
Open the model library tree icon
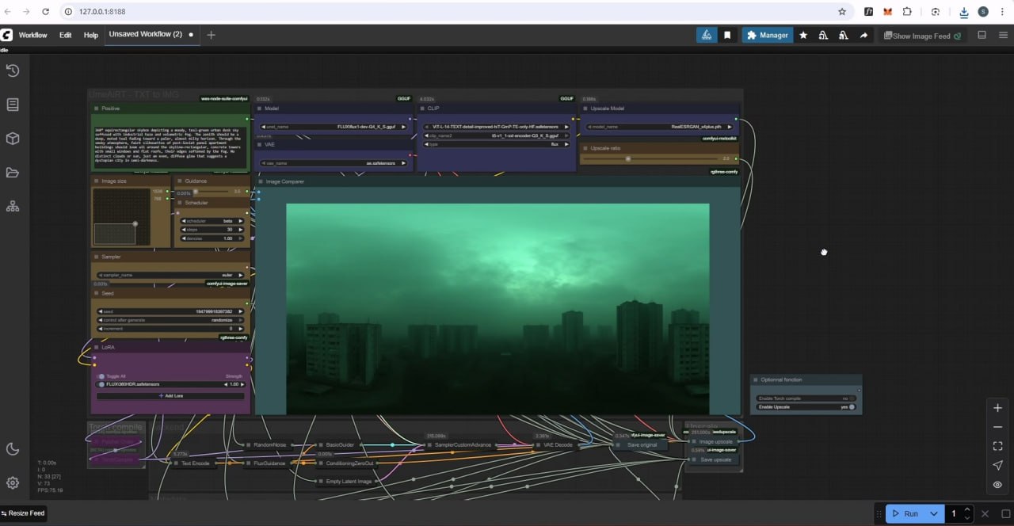(x=13, y=207)
